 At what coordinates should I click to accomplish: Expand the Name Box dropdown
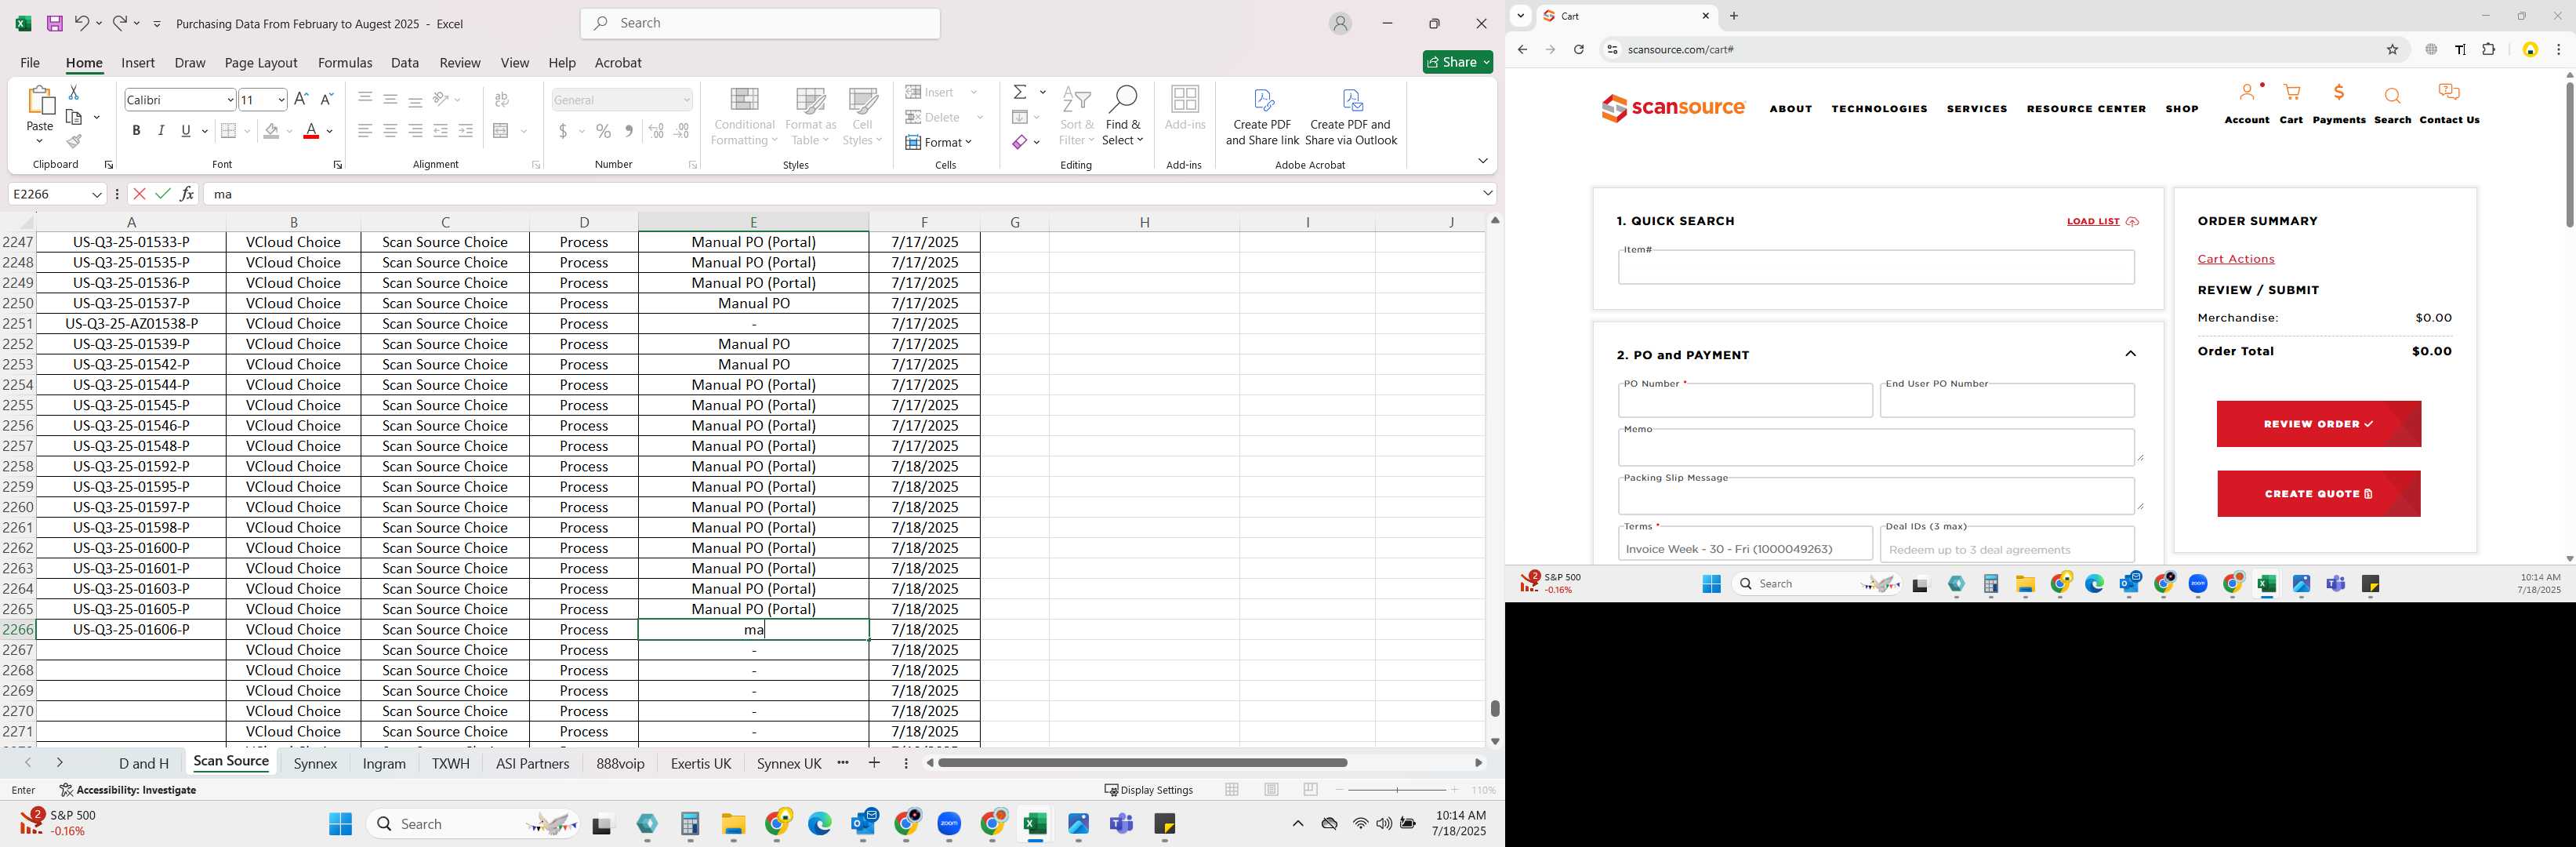[x=97, y=194]
